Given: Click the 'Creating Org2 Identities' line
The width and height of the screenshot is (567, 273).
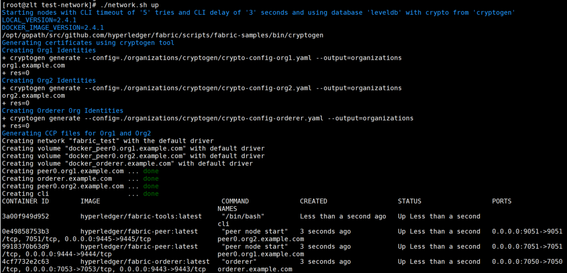Looking at the screenshot, I should (49, 81).
